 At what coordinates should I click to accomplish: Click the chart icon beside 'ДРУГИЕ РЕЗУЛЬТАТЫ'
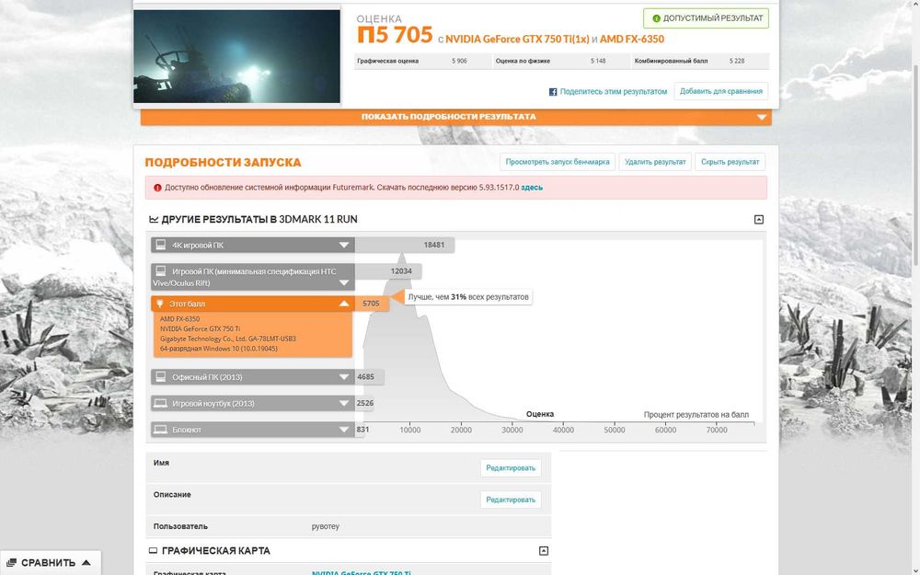click(x=154, y=220)
